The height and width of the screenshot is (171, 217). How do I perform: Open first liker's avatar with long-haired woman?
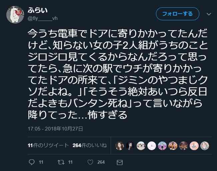(x=119, y=146)
